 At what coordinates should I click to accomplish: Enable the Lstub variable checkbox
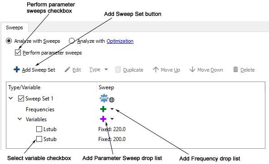pyautogui.click(x=39, y=129)
